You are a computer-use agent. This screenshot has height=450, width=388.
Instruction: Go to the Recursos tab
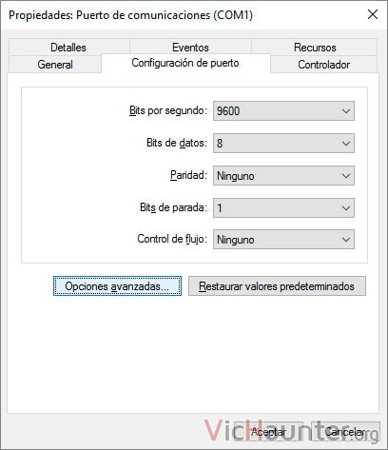(315, 48)
